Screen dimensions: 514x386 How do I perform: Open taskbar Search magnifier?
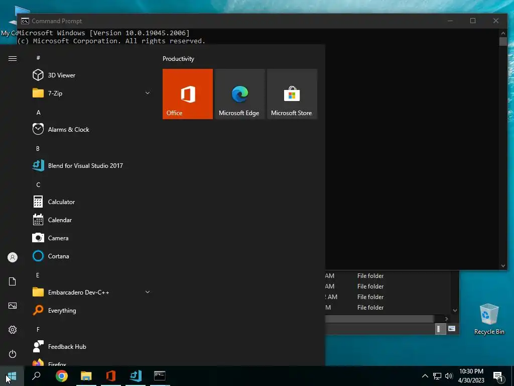(36, 376)
